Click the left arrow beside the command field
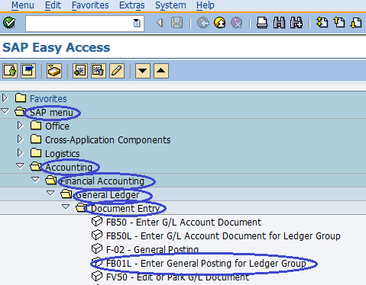This screenshot has height=285, width=366. pos(160,23)
